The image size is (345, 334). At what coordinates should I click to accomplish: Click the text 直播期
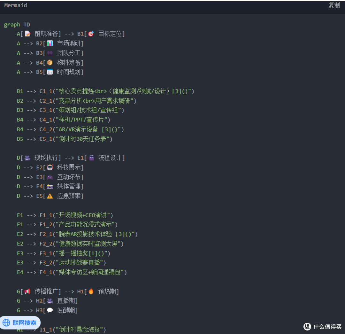pyautogui.click(x=66, y=301)
